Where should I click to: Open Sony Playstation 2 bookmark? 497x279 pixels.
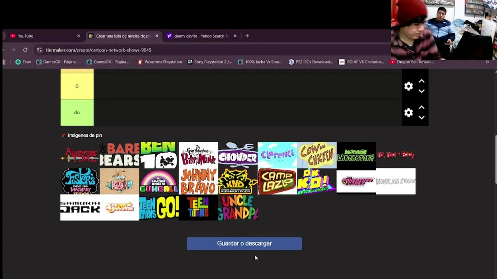coord(210,62)
